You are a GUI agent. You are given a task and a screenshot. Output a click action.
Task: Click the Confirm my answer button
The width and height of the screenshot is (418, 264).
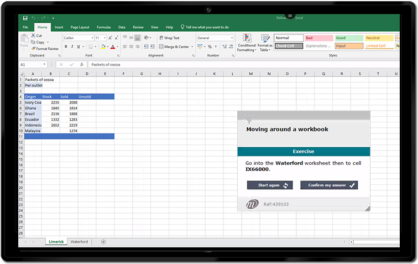click(x=328, y=185)
